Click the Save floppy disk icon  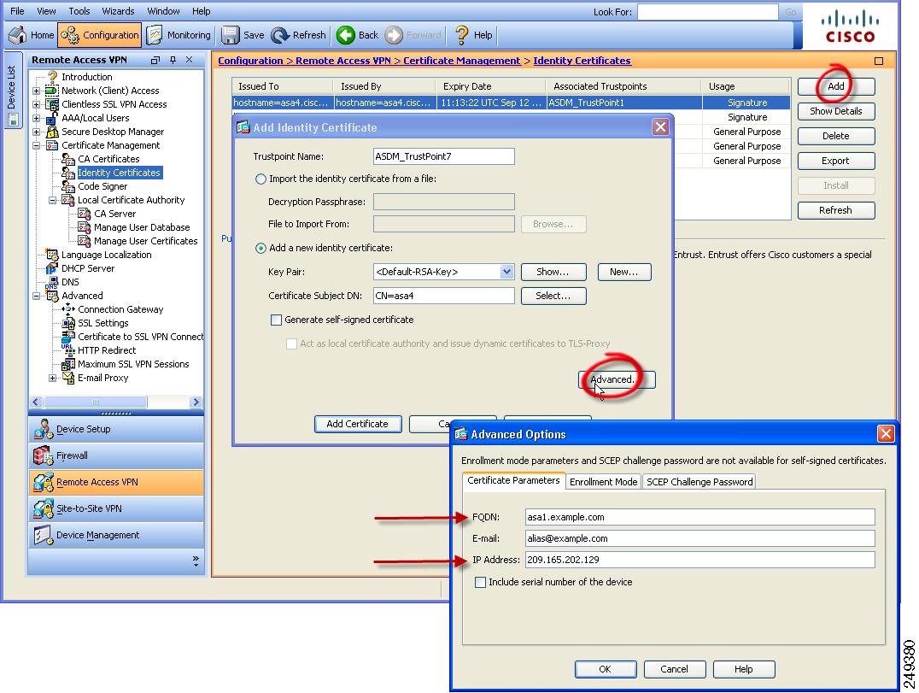click(230, 35)
